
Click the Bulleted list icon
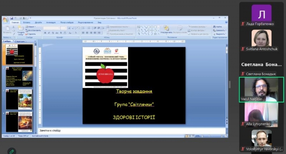84,28
